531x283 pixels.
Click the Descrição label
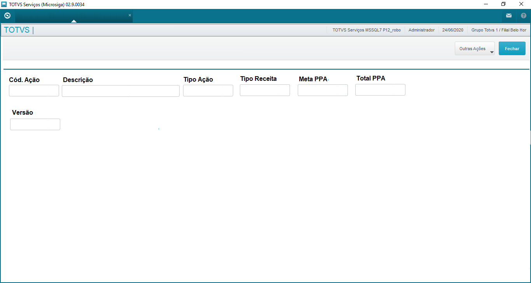coord(78,80)
